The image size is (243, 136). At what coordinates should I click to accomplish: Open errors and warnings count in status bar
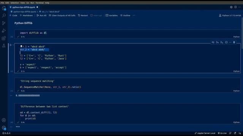pyautogui.click(x=6, y=133)
